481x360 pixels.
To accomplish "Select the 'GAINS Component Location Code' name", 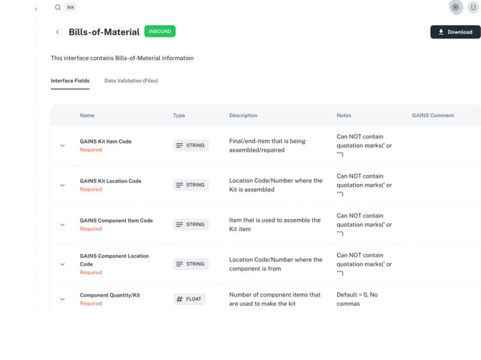I will (114, 260).
